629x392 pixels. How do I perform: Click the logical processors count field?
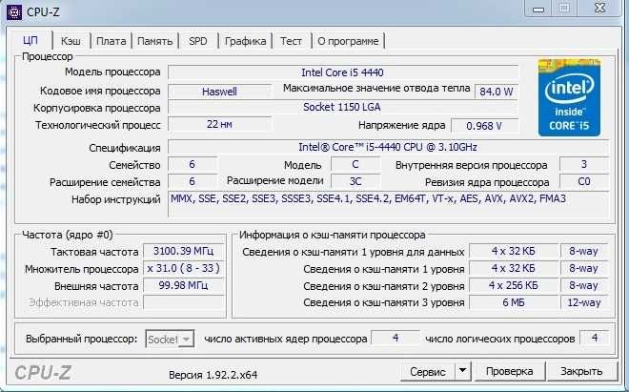tap(595, 339)
